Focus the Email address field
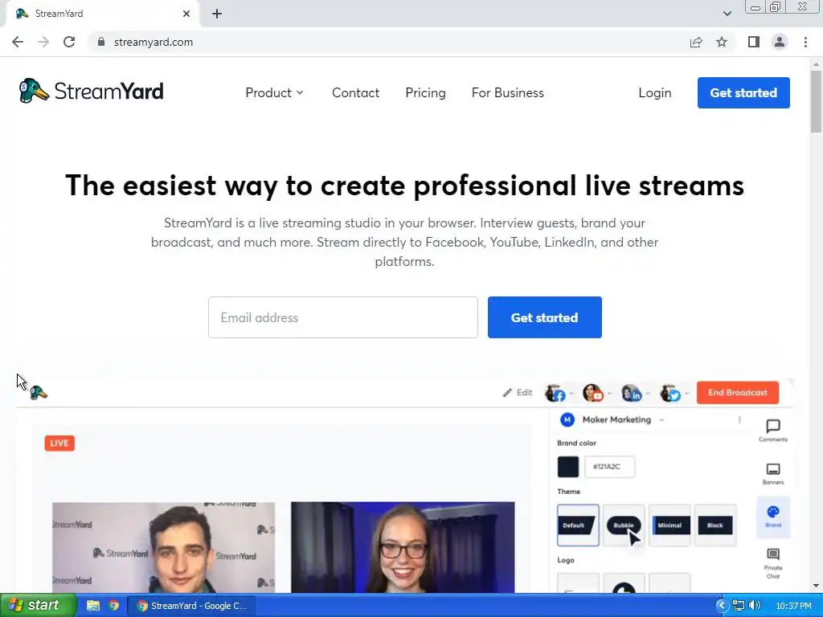 342,317
